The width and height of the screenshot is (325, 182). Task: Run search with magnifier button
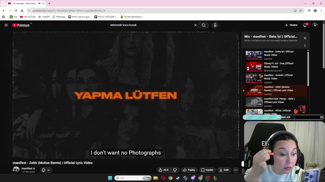(204, 25)
